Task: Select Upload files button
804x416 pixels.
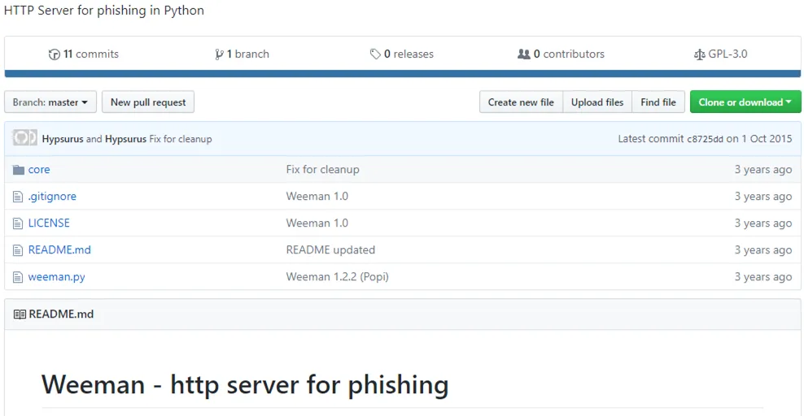Action: (x=597, y=102)
